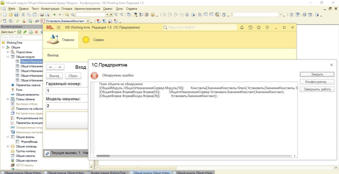This screenshot has width=339, height=174.
Task: Click the service settings lines icon in Enterprise header
Action: 267,28
